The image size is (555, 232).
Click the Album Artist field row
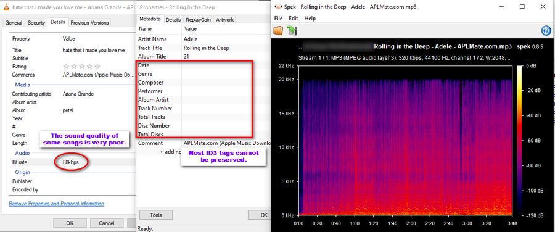(204, 100)
